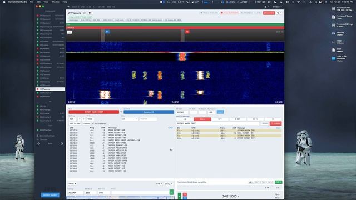This screenshot has height=200, width=356.
Task: Click the Find TX Gap button
Action: (x=75, y=124)
